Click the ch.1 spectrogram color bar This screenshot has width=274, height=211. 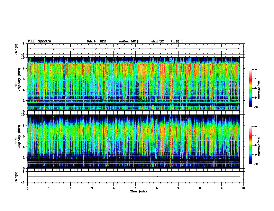tap(250, 88)
